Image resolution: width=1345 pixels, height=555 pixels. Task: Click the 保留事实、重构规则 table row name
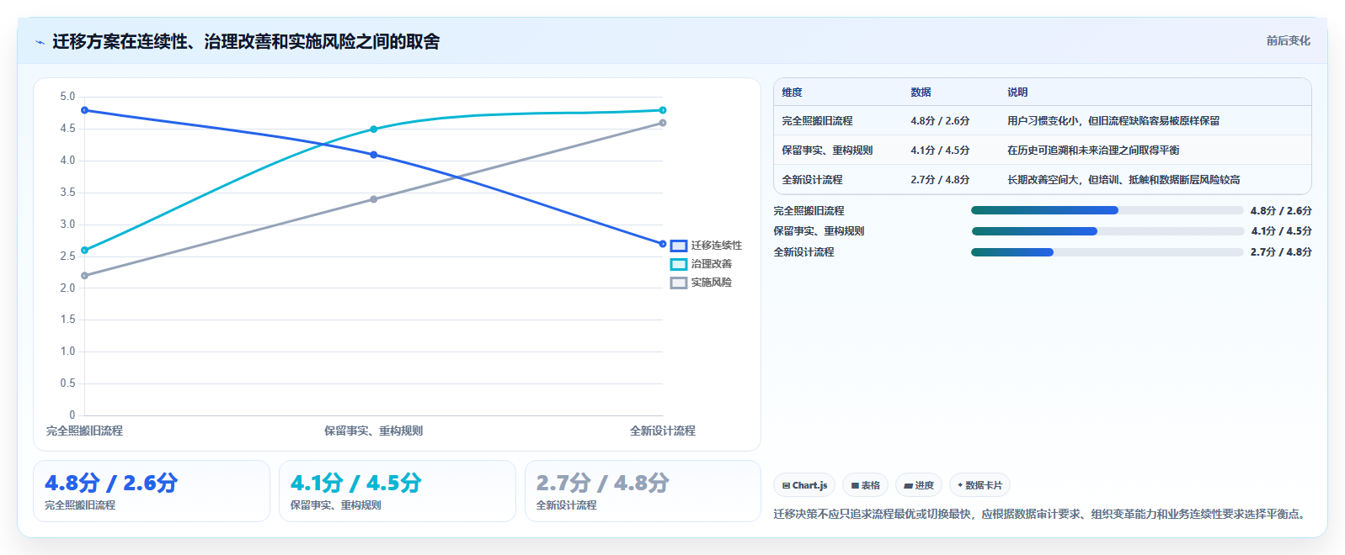coord(827,151)
